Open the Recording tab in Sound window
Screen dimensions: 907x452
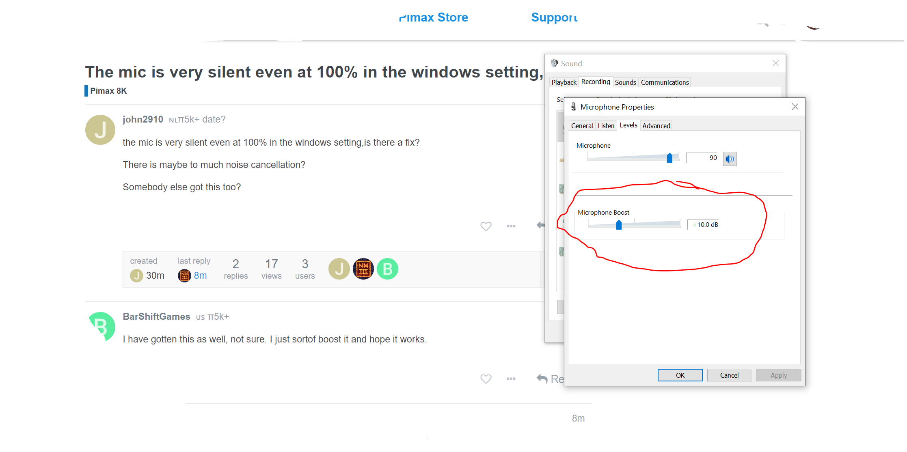pyautogui.click(x=596, y=82)
